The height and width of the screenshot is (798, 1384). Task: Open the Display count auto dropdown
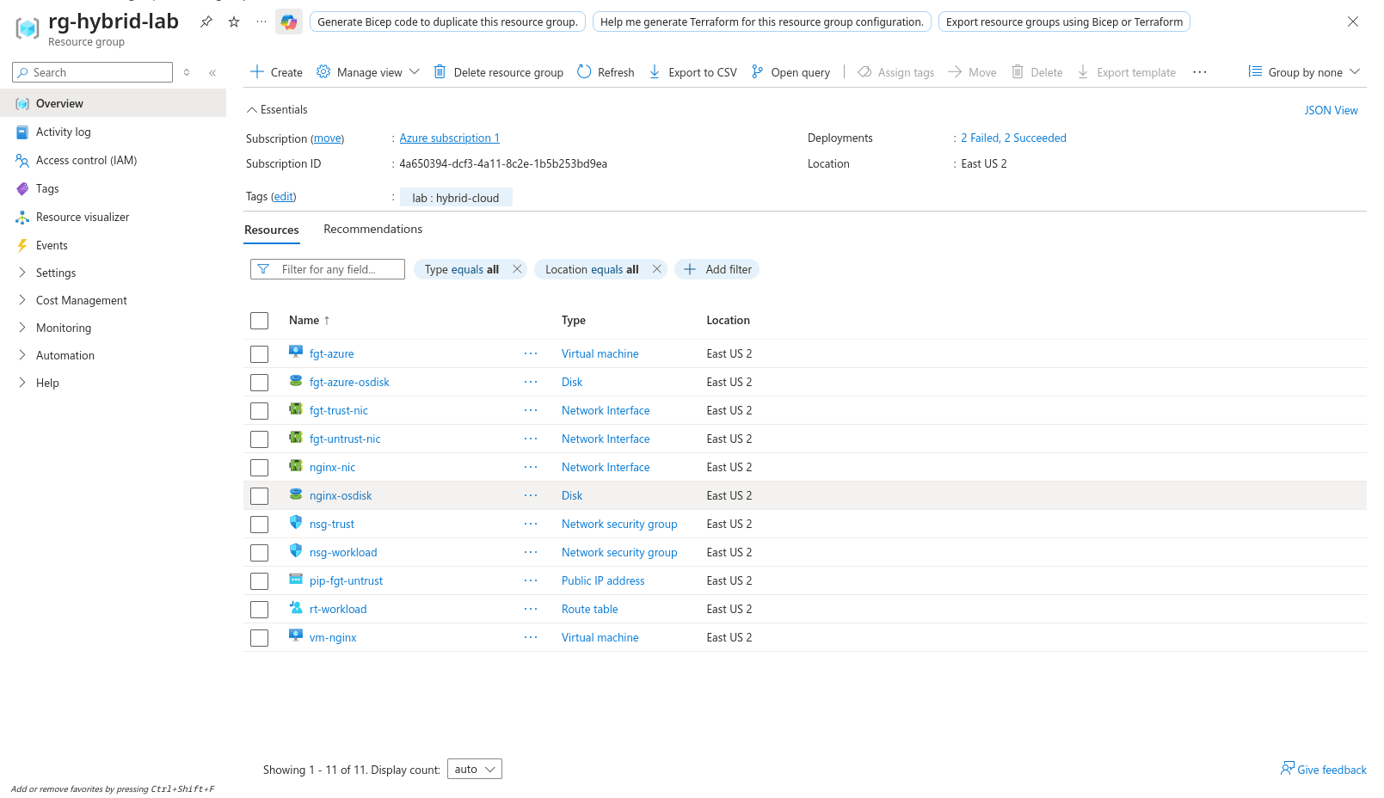[474, 769]
